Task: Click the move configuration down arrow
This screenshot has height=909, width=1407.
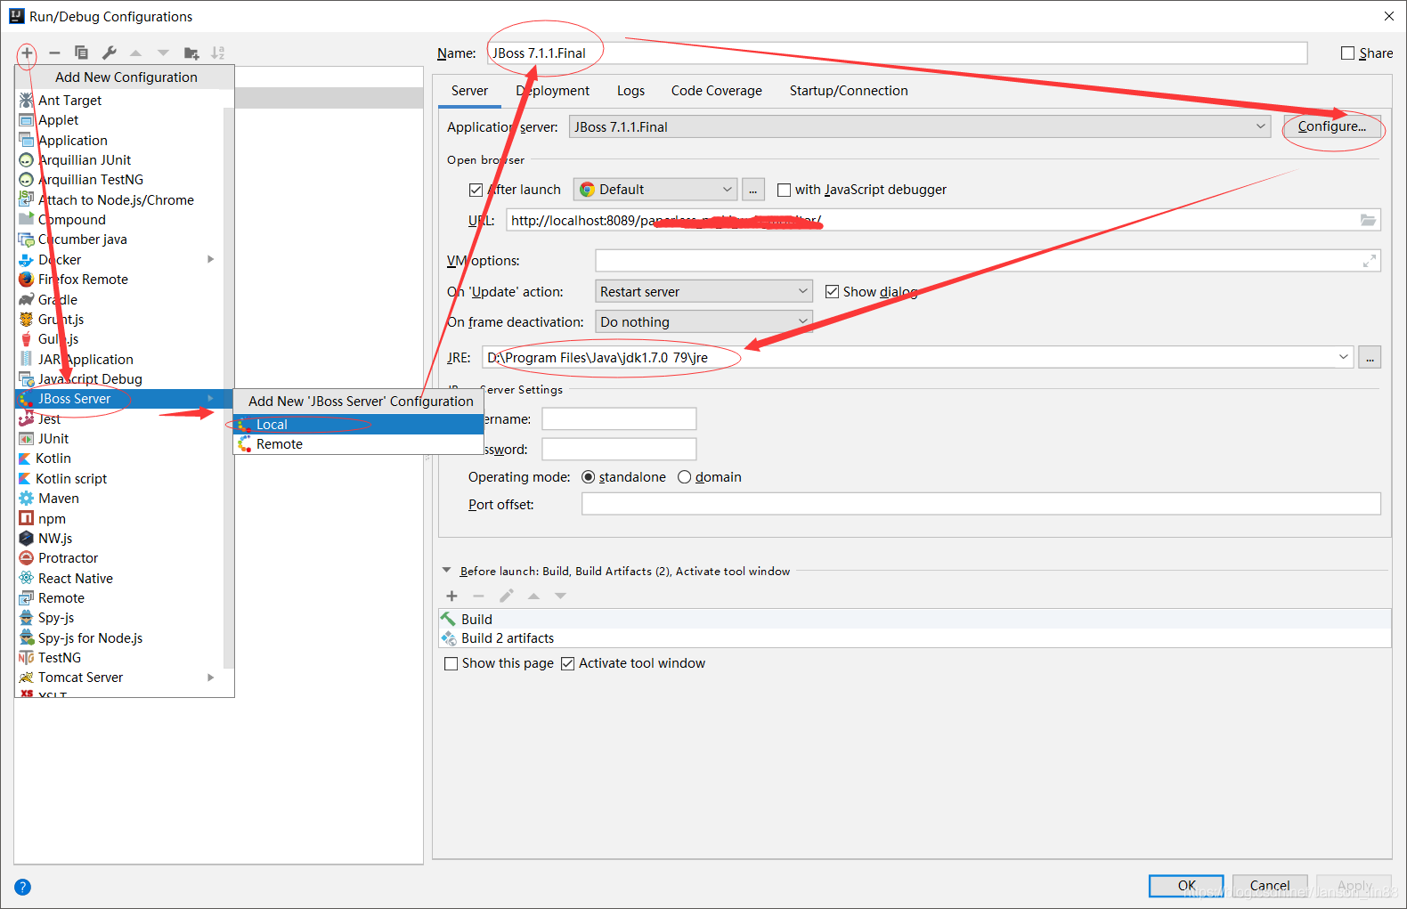Action: point(163,53)
